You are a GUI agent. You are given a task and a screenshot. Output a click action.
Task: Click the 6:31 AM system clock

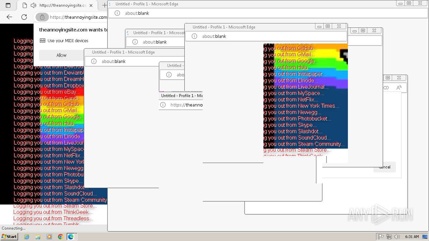coord(412,237)
